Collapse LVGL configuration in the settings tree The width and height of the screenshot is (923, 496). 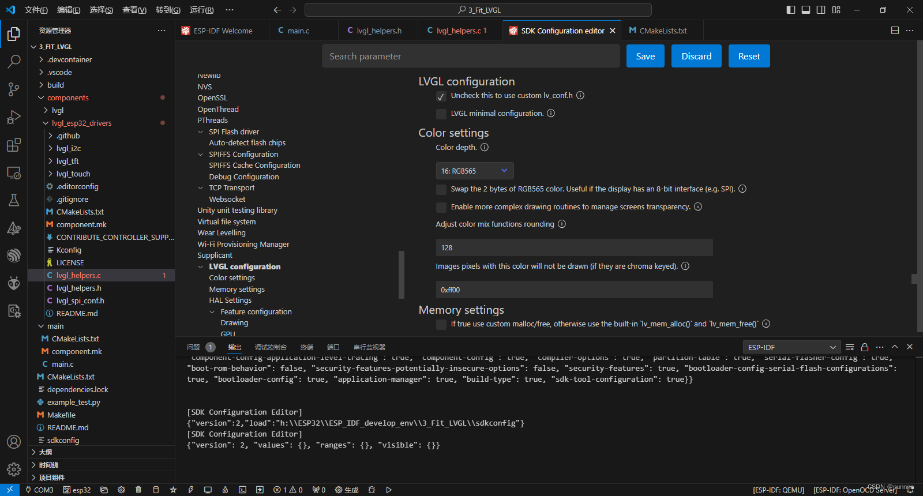click(201, 267)
